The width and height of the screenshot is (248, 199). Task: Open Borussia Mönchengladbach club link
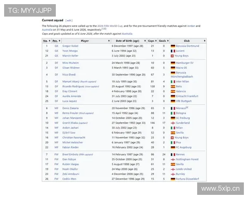pyautogui.click(x=182, y=75)
